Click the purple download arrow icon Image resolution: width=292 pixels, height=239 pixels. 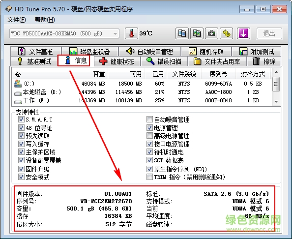coord(243,33)
